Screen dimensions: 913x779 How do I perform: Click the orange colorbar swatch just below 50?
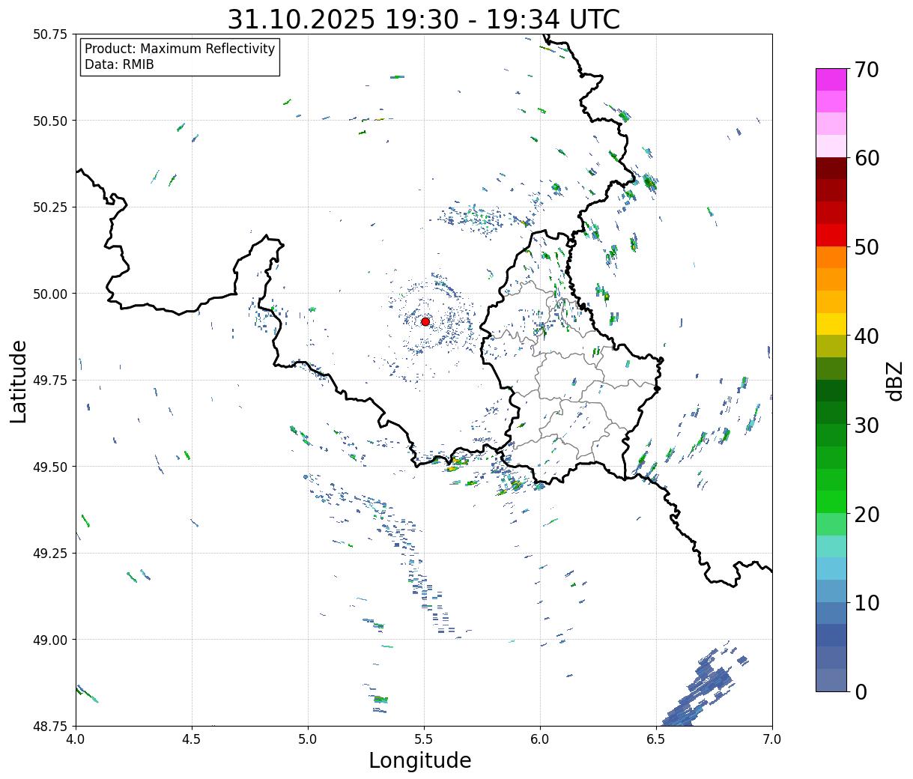pyautogui.click(x=831, y=257)
